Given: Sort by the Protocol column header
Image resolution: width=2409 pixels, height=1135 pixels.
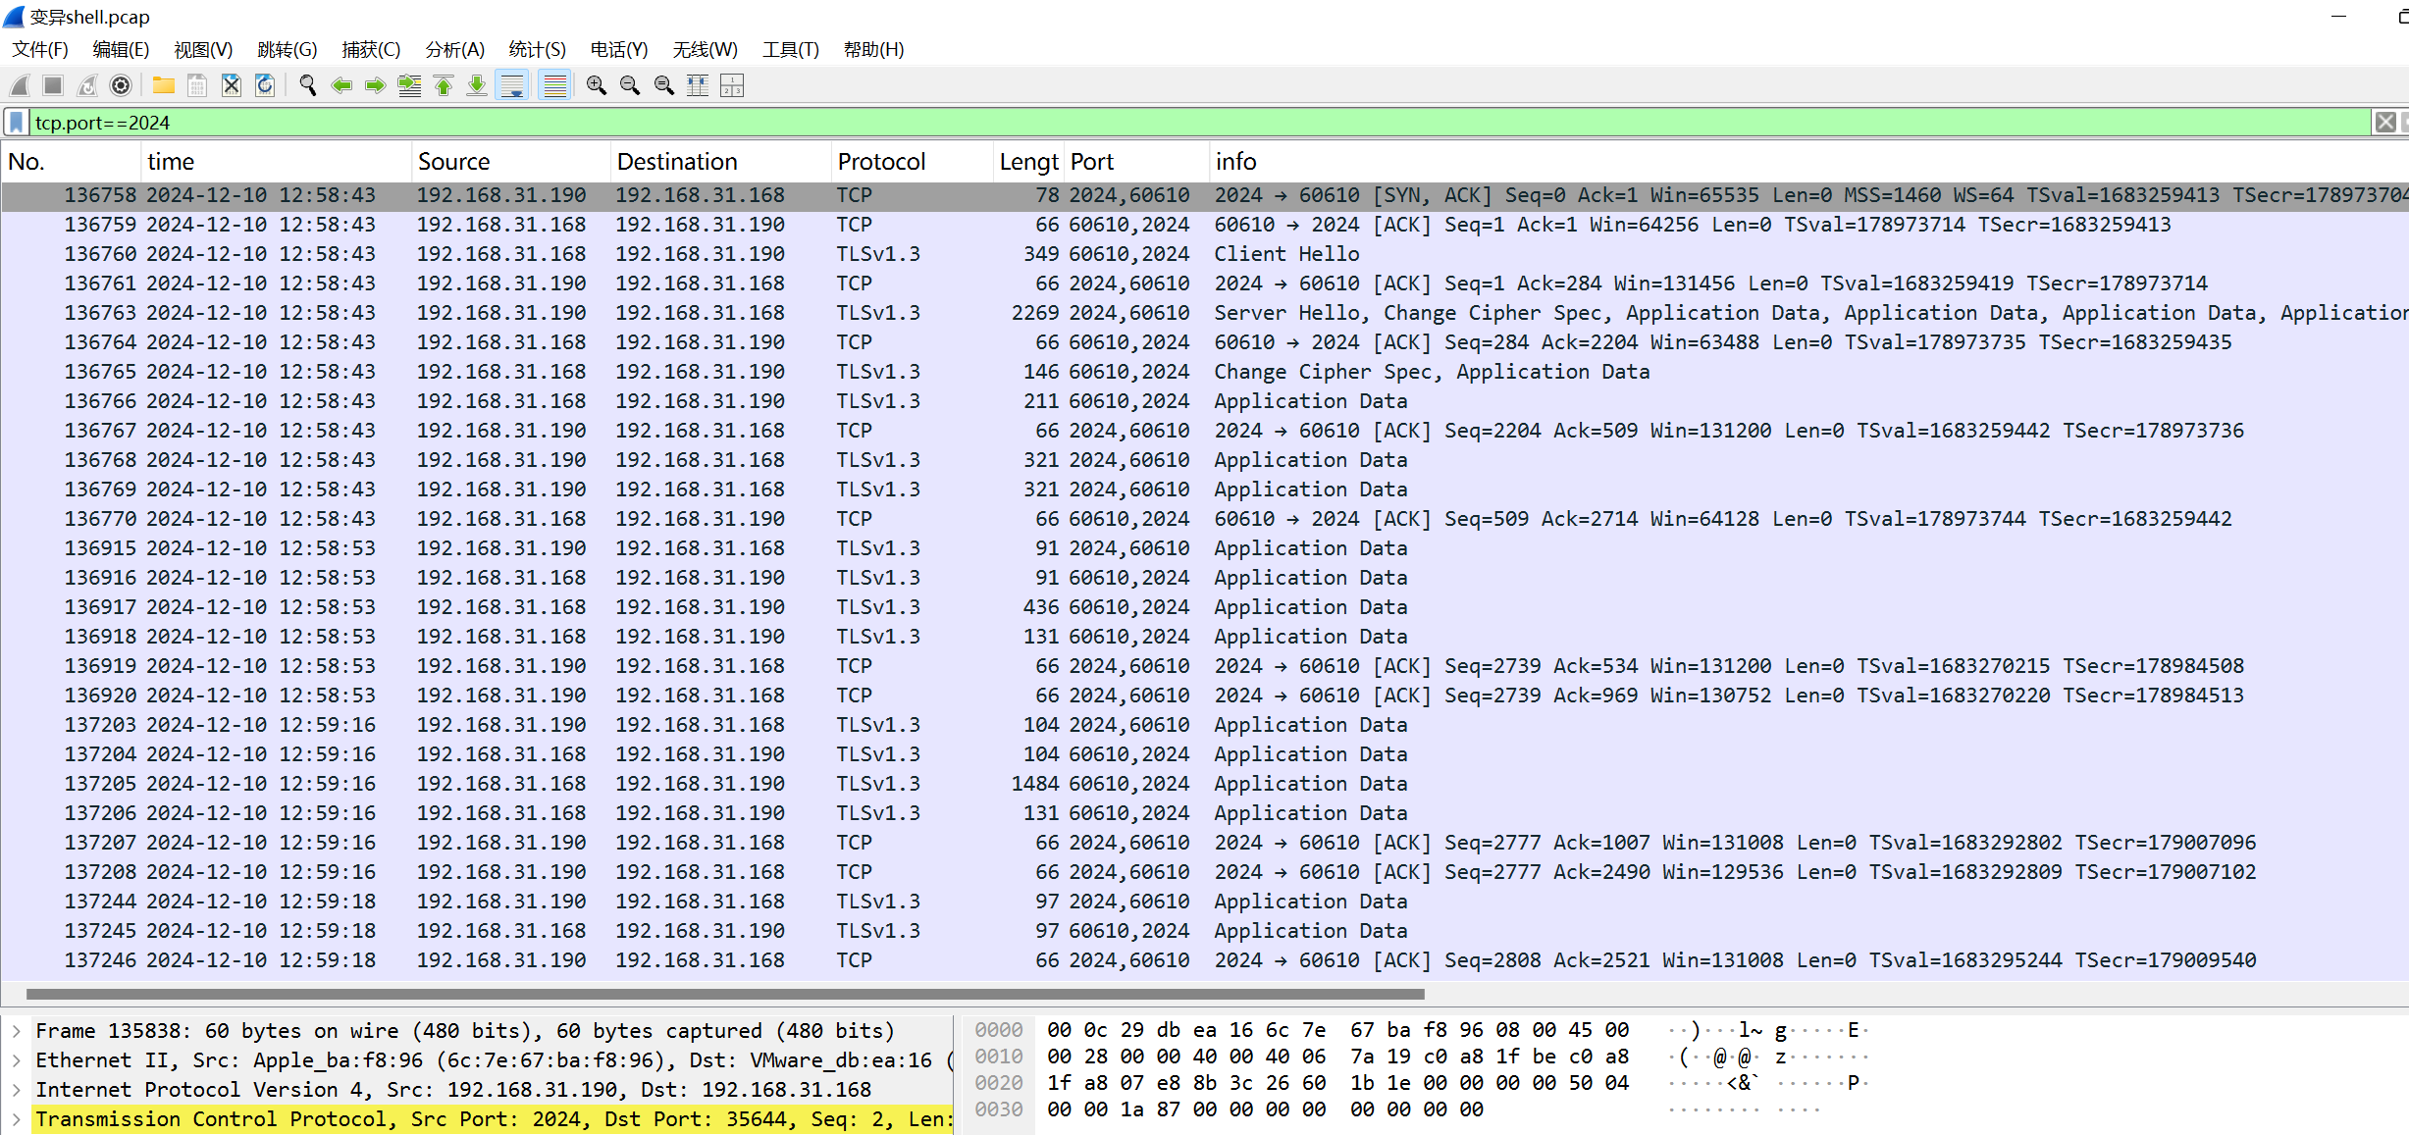Looking at the screenshot, I should click(912, 162).
